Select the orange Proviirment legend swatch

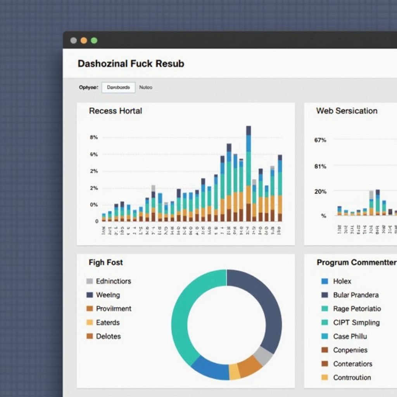coord(90,309)
